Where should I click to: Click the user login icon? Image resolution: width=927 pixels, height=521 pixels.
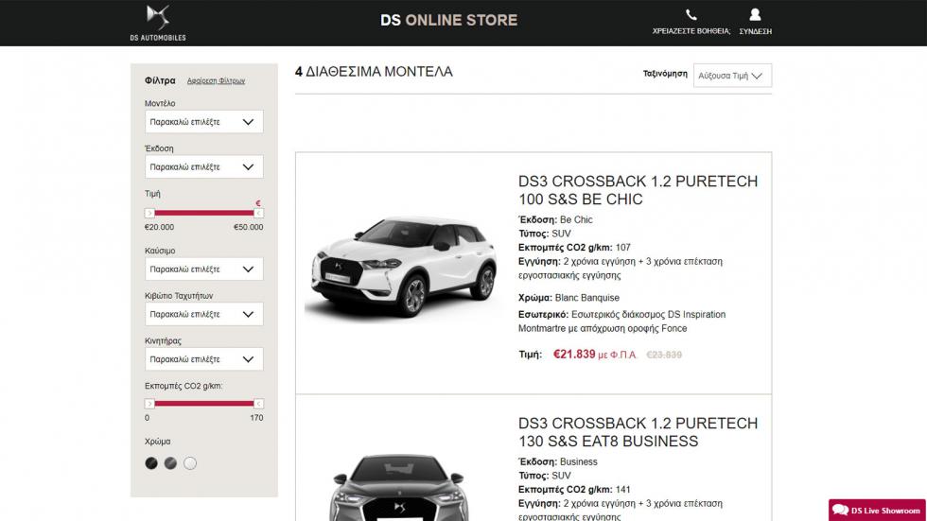(x=755, y=15)
